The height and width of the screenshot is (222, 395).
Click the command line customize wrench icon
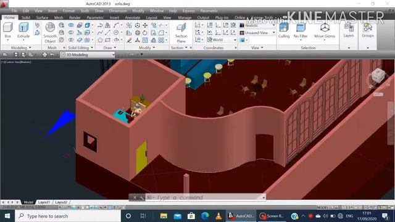[141, 197]
